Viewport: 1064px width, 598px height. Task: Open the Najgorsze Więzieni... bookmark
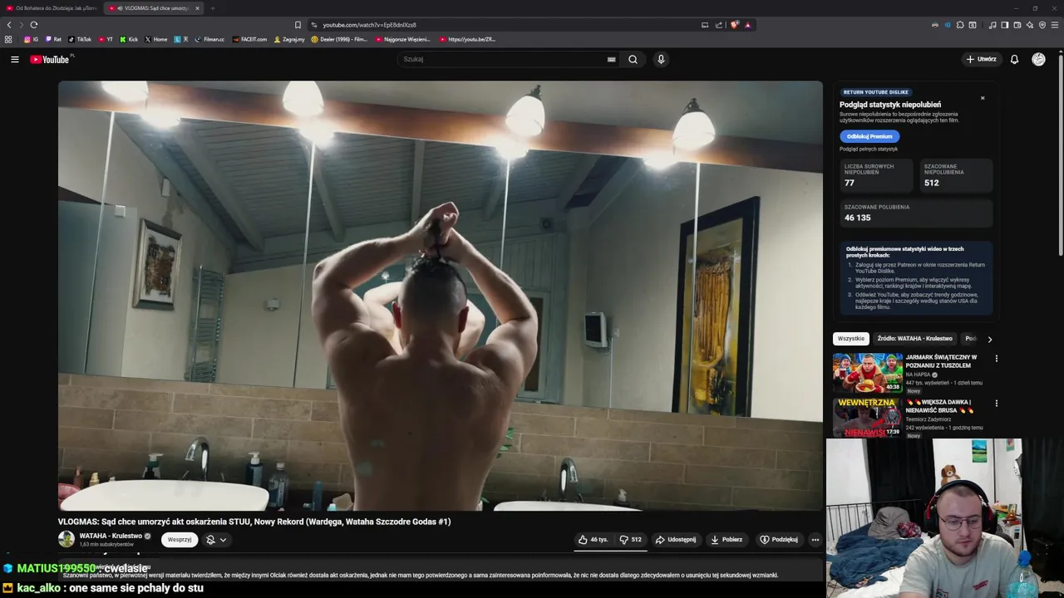[402, 39]
